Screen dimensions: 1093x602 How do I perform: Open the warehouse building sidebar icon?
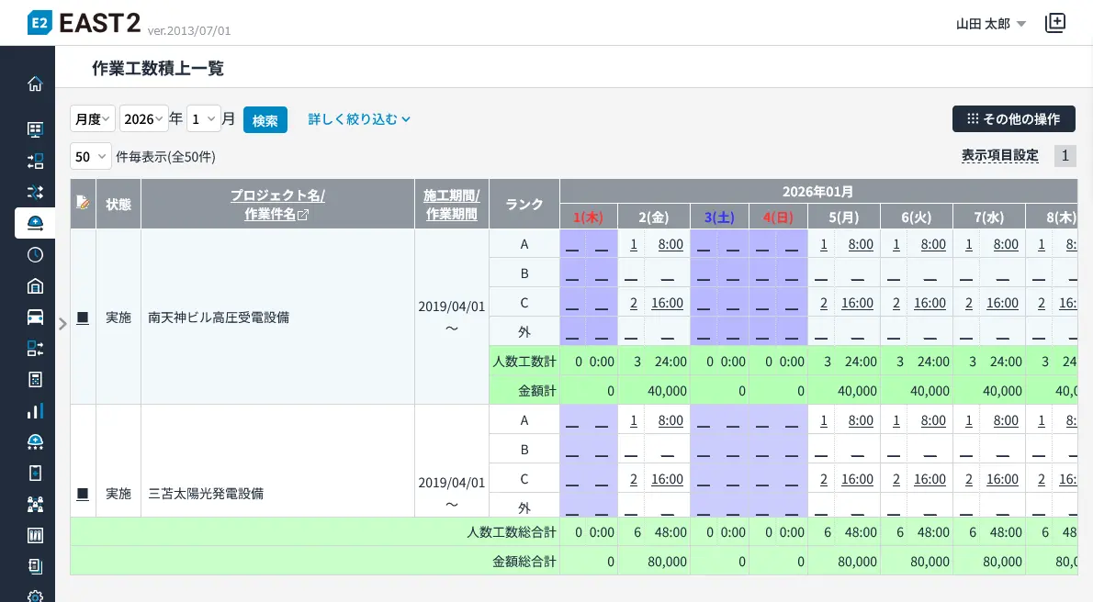35,285
